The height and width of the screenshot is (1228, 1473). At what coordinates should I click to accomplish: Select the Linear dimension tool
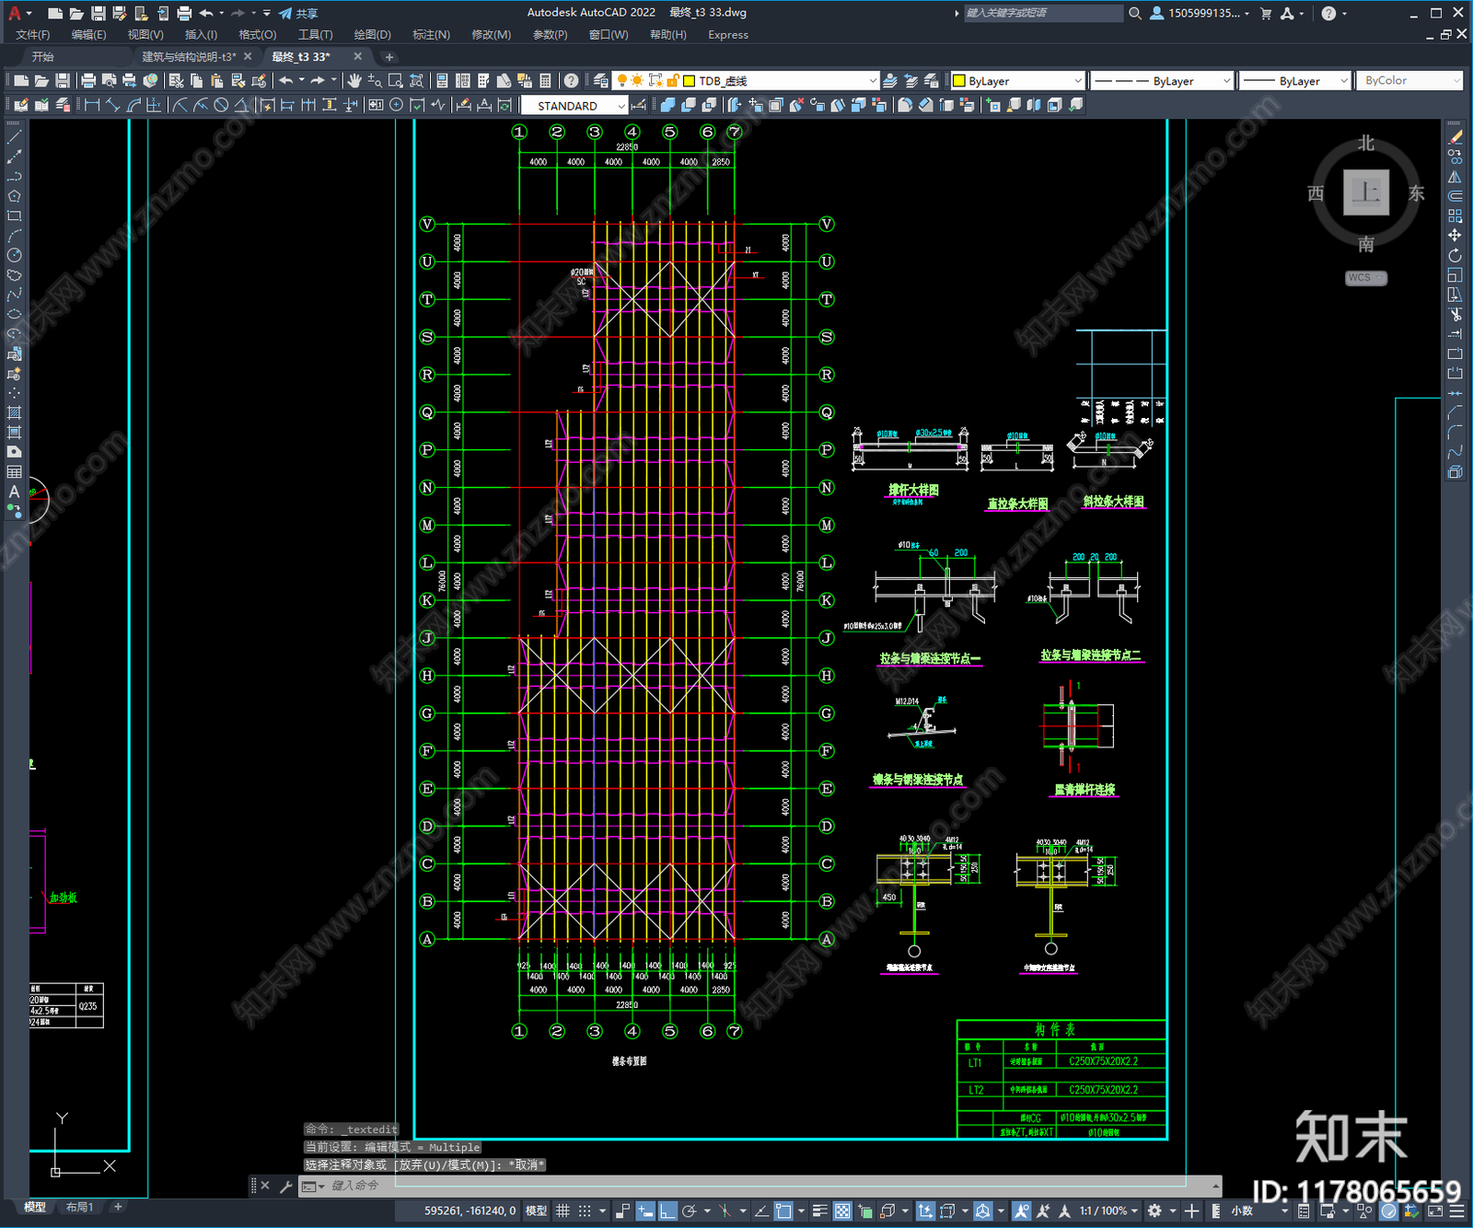coord(92,105)
